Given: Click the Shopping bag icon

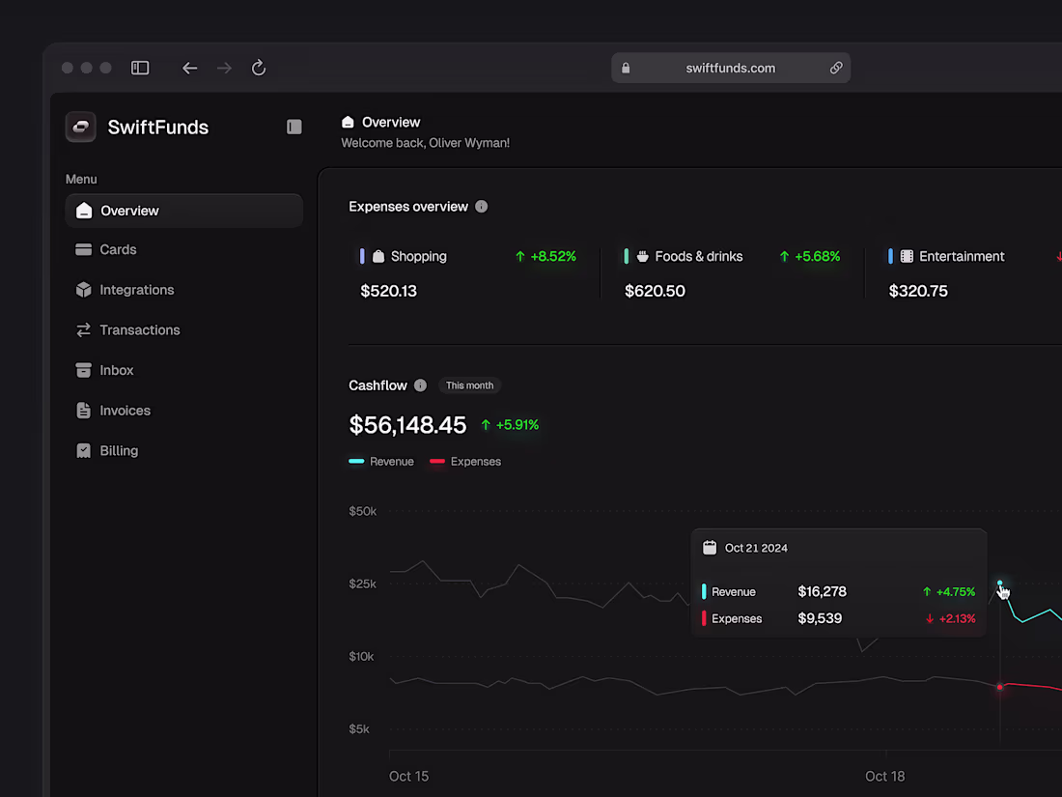Looking at the screenshot, I should click(x=378, y=256).
